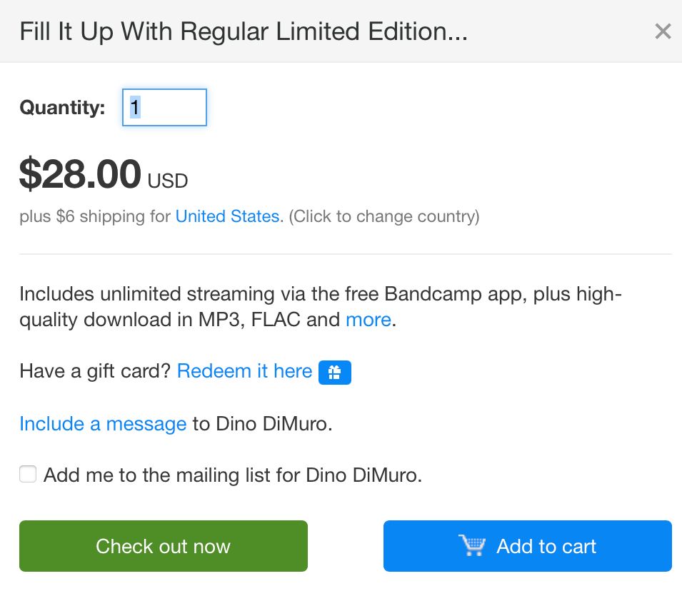The width and height of the screenshot is (682, 591).
Task: Focus the Quantity input field
Action: [165, 108]
